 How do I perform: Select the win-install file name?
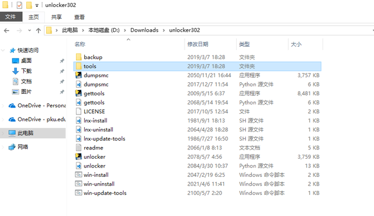point(96,175)
